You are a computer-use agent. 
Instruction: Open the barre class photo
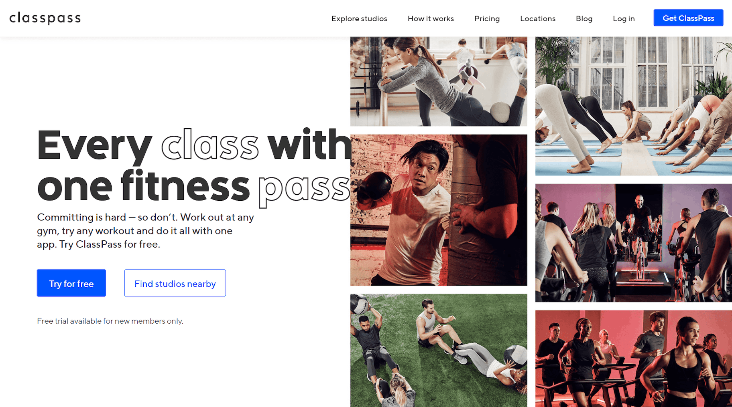[439, 81]
